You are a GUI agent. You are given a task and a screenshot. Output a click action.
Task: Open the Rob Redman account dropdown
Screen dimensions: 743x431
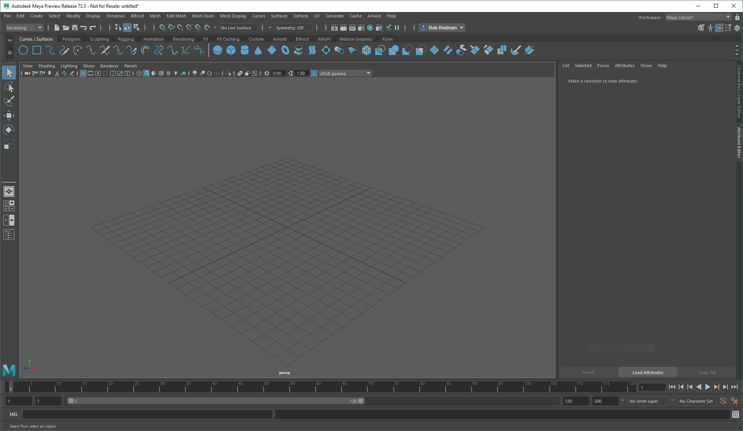[x=442, y=28]
